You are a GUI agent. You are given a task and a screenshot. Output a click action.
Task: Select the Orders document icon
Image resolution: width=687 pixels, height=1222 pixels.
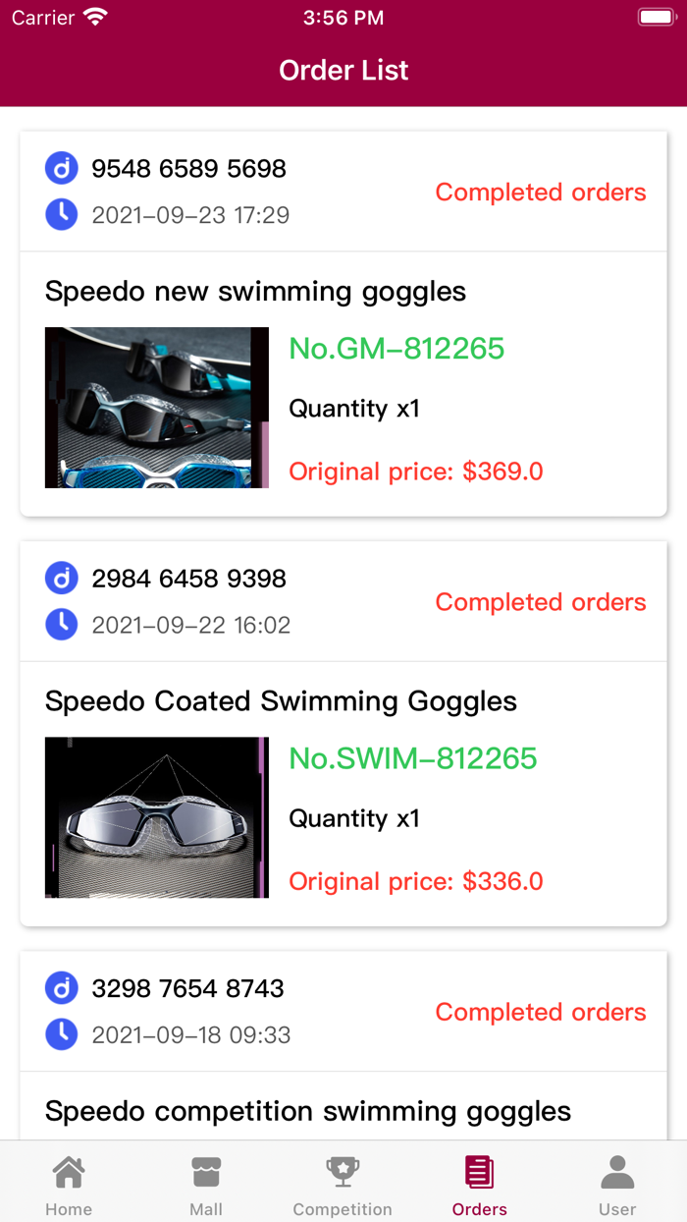[x=479, y=1171]
